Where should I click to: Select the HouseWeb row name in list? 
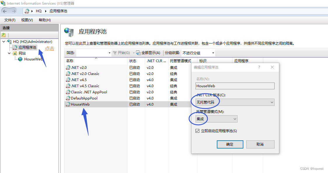(x=80, y=104)
